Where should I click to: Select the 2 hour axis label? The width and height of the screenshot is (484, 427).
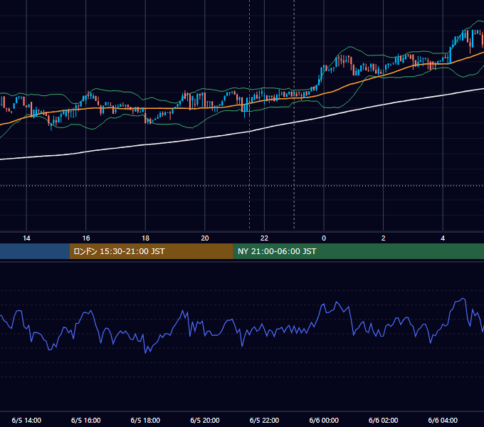tap(384, 238)
